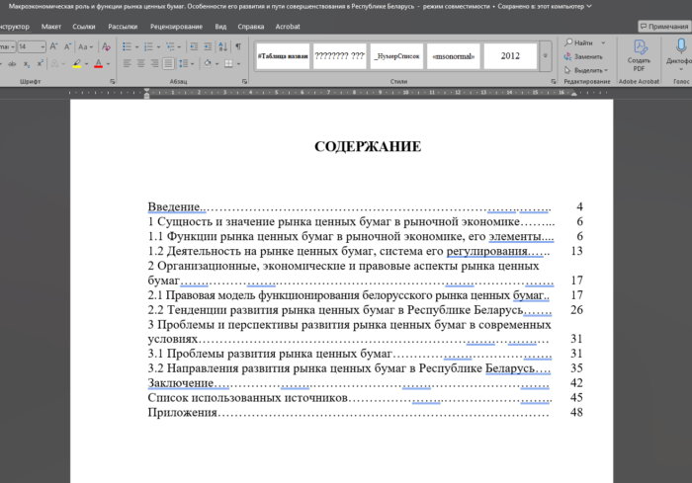Screen dimensions: 692x483
Task: Open the Acrobat ribbon tab
Action: 288,27
